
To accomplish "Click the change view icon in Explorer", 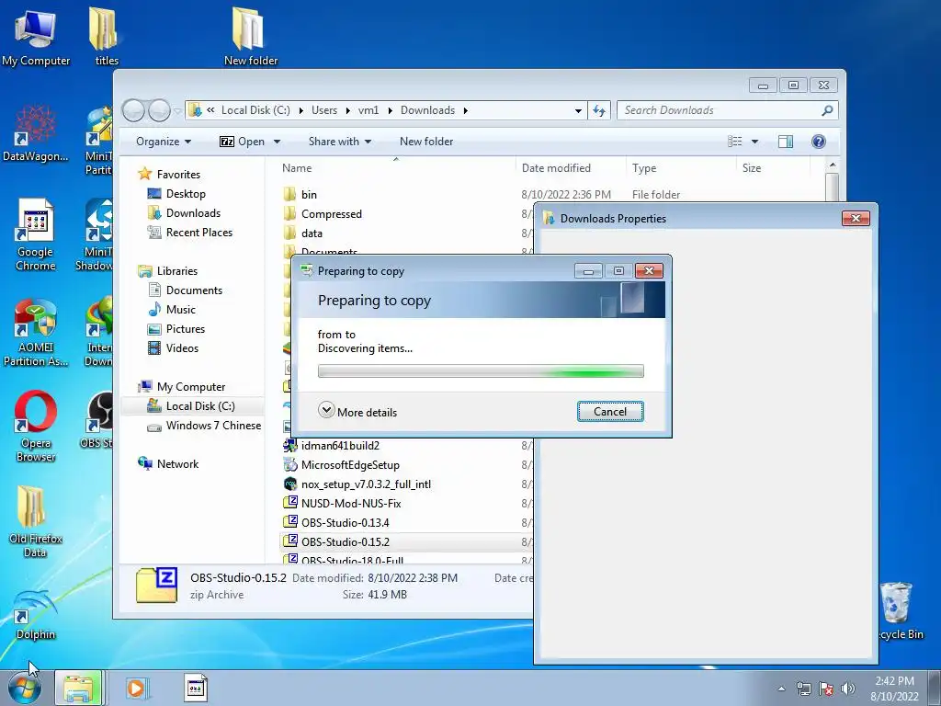I will (735, 142).
